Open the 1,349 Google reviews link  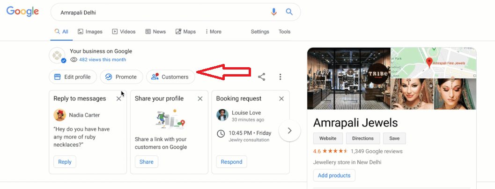tap(377, 151)
